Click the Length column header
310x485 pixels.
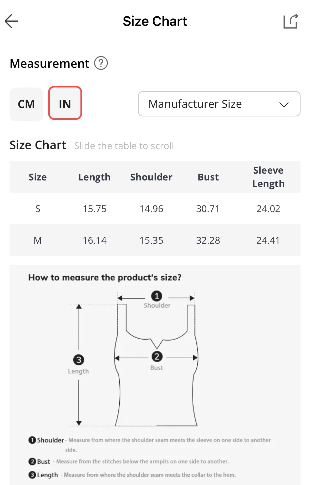[94, 177]
